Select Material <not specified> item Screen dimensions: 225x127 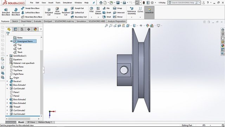[x=22, y=63]
